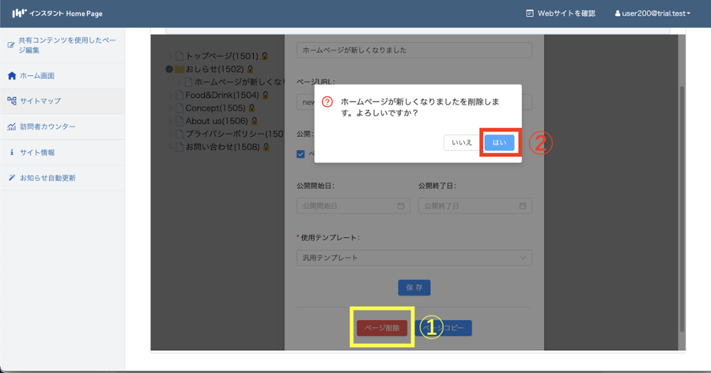This screenshot has height=373, width=711.
Task: Cancel deletion by clicking いいえ
Action: [x=461, y=142]
